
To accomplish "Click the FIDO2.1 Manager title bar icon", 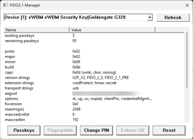I will click(5, 5).
